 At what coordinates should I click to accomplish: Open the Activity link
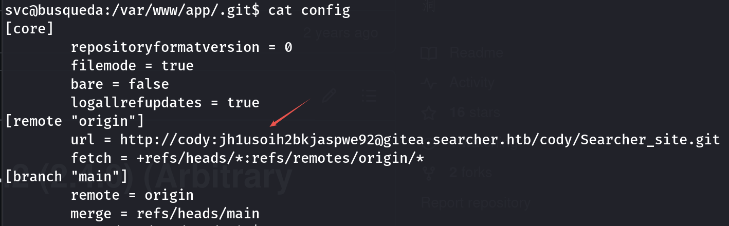471,83
